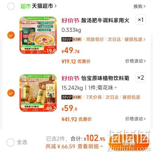Click the orange 结算 checkout button

click(129, 142)
